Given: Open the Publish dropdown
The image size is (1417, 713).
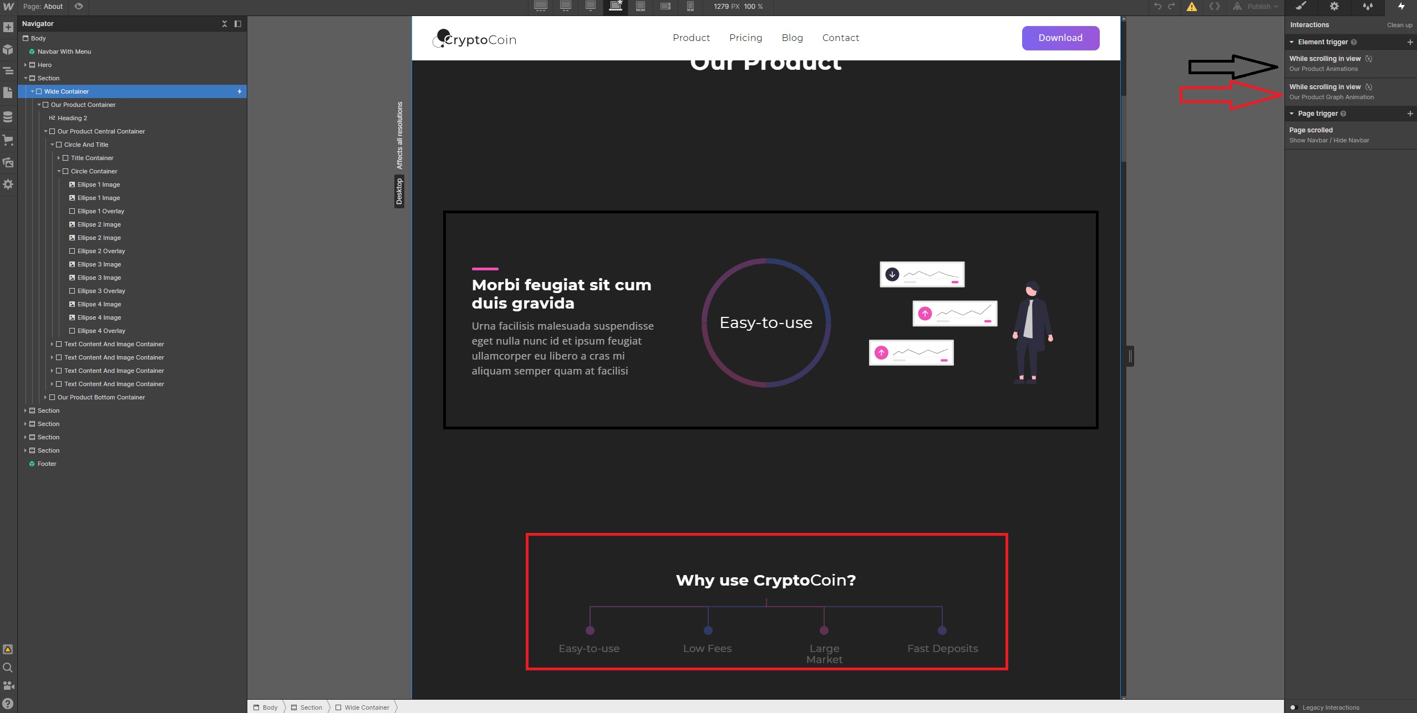Looking at the screenshot, I should click(x=1256, y=7).
